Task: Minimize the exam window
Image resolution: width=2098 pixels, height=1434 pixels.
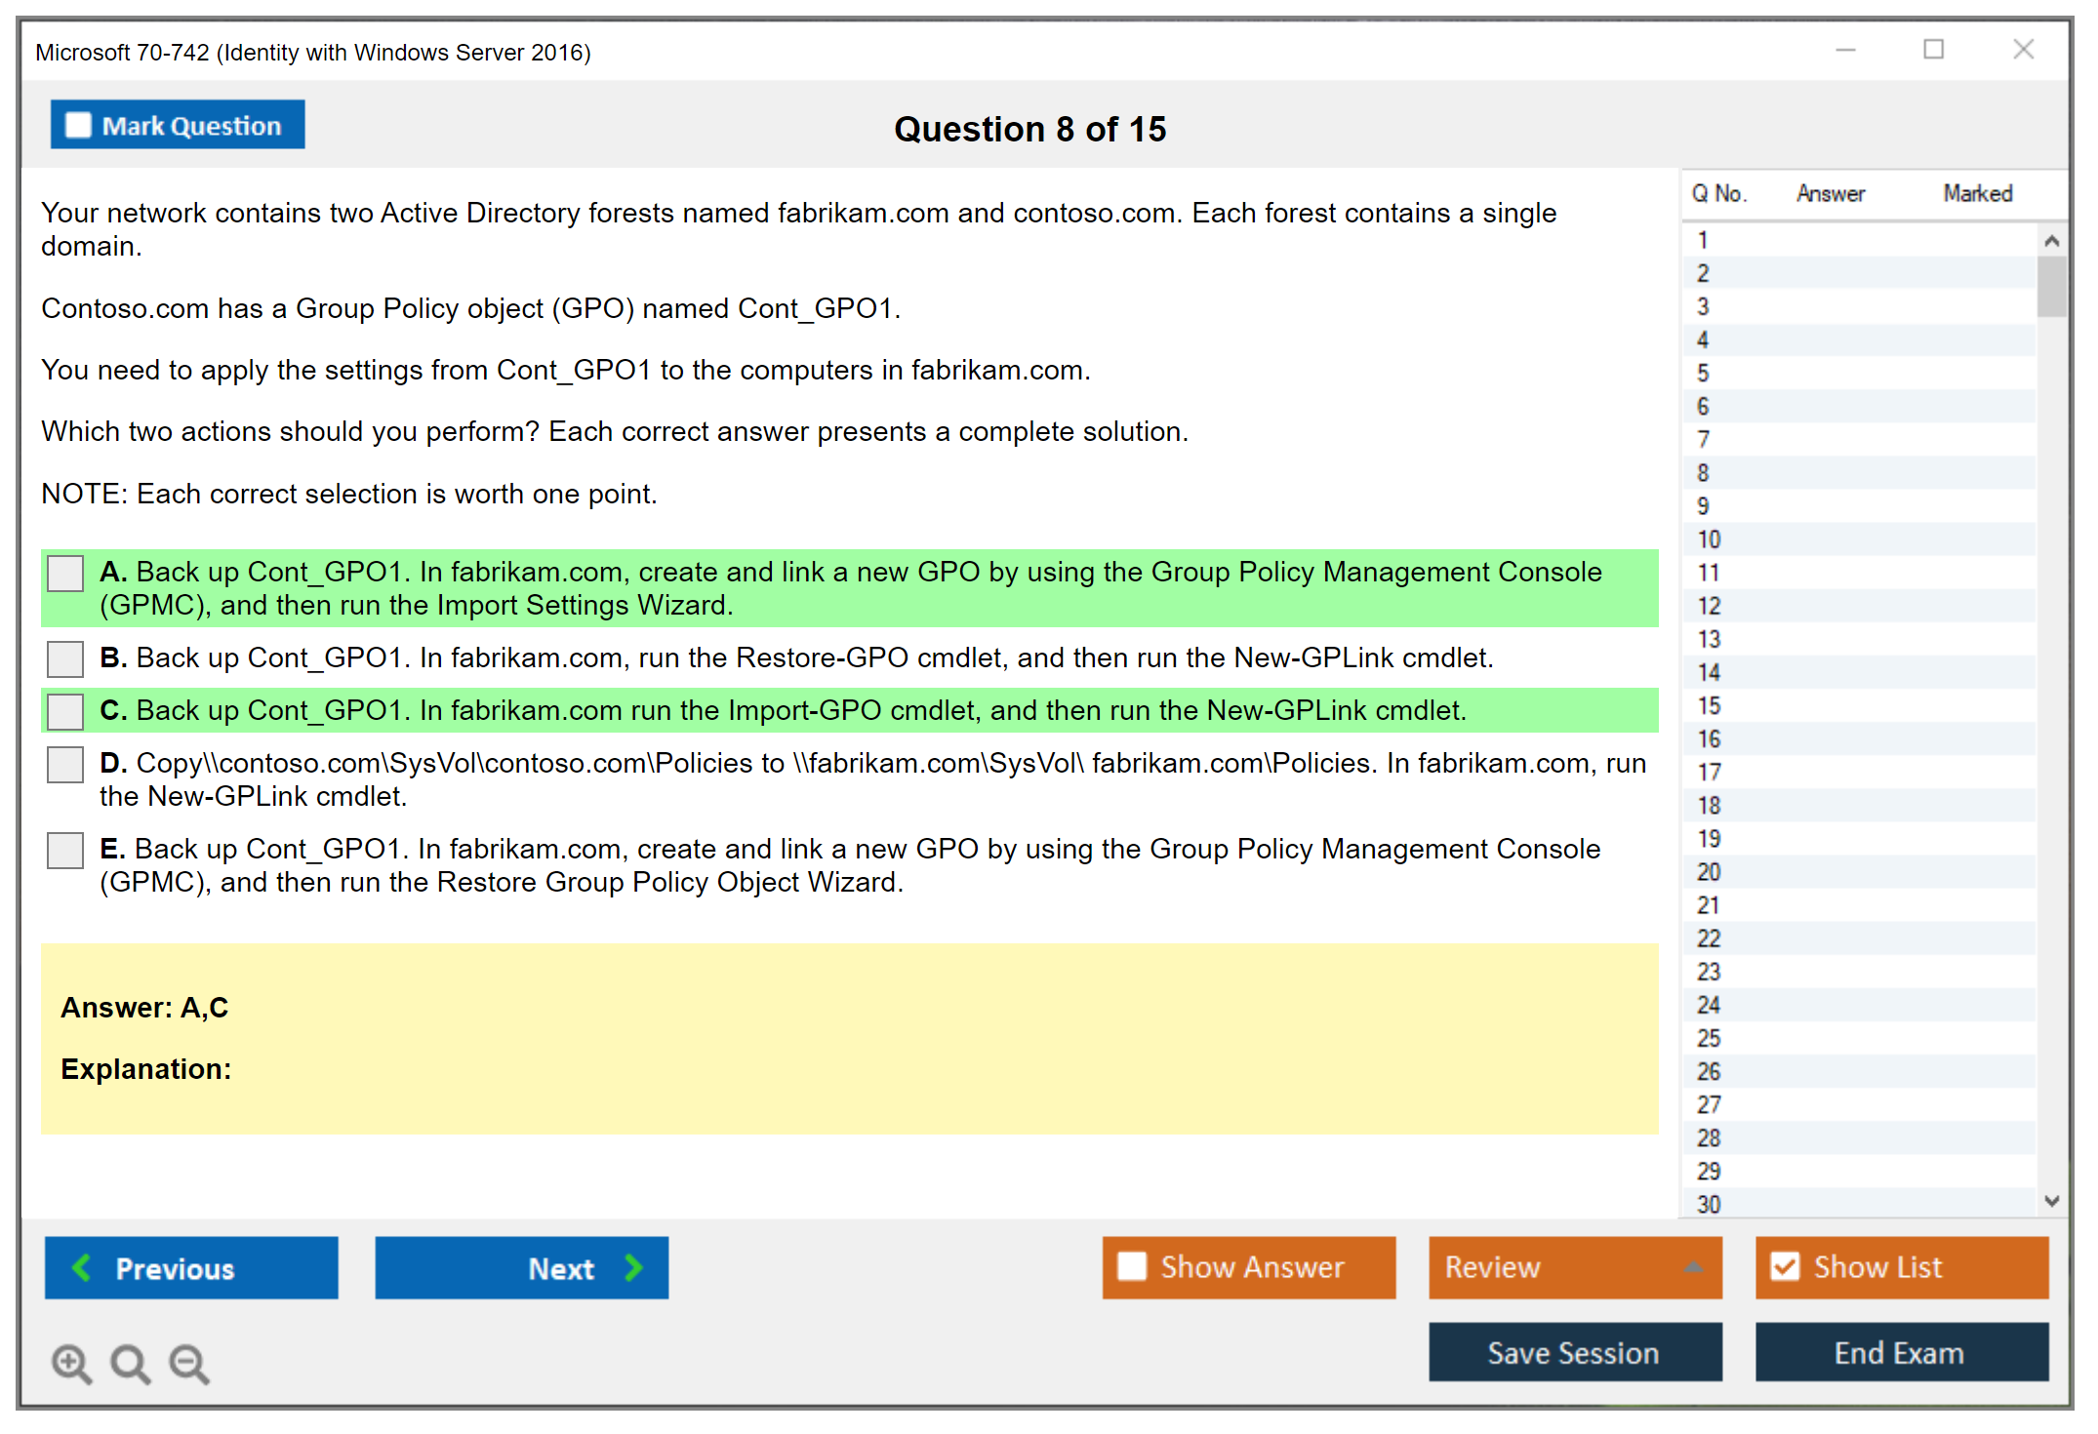Action: coord(1845,50)
